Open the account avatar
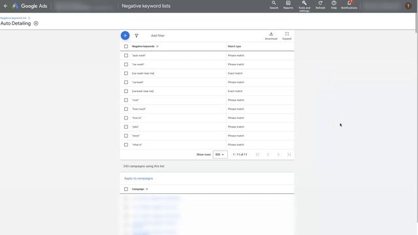The height and width of the screenshot is (235, 418). pos(408,6)
